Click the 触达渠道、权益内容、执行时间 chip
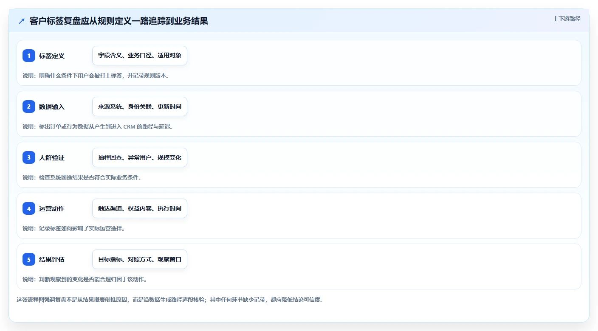This screenshot has height=331, width=598. coord(140,208)
